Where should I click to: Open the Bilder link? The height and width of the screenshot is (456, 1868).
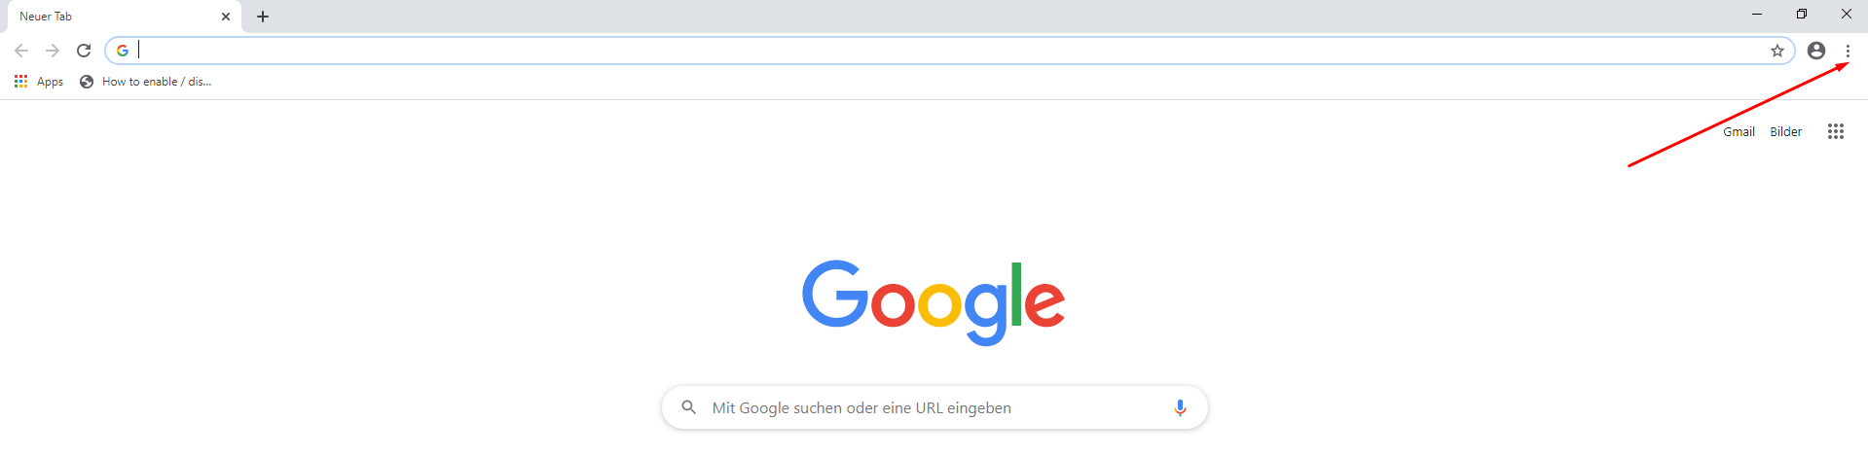1785,131
